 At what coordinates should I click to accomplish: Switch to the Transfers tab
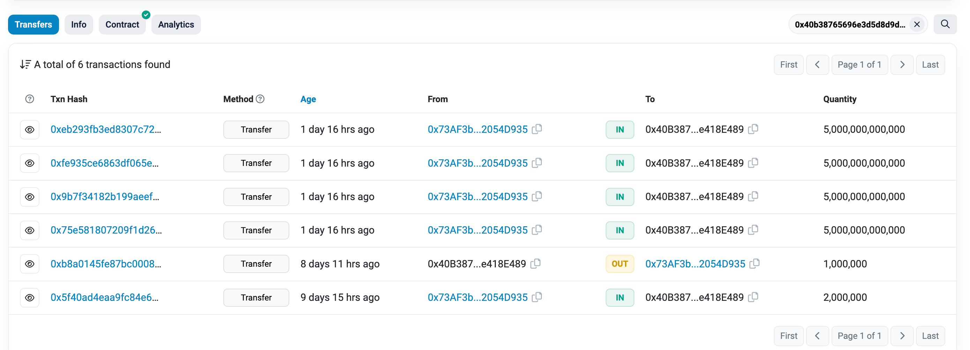[33, 24]
